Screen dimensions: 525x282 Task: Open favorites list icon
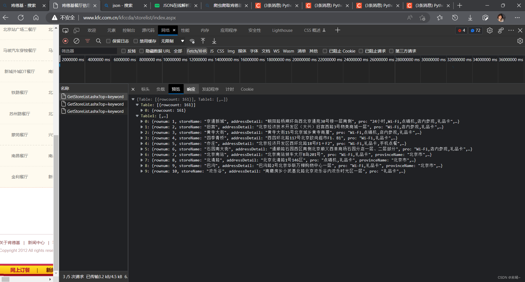click(440, 18)
